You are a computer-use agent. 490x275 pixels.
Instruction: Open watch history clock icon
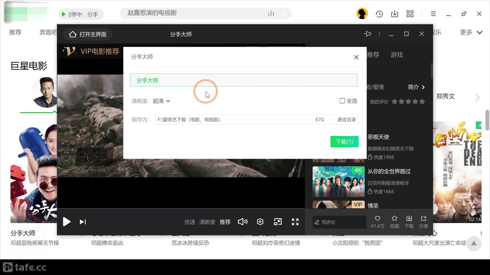pyautogui.click(x=379, y=14)
